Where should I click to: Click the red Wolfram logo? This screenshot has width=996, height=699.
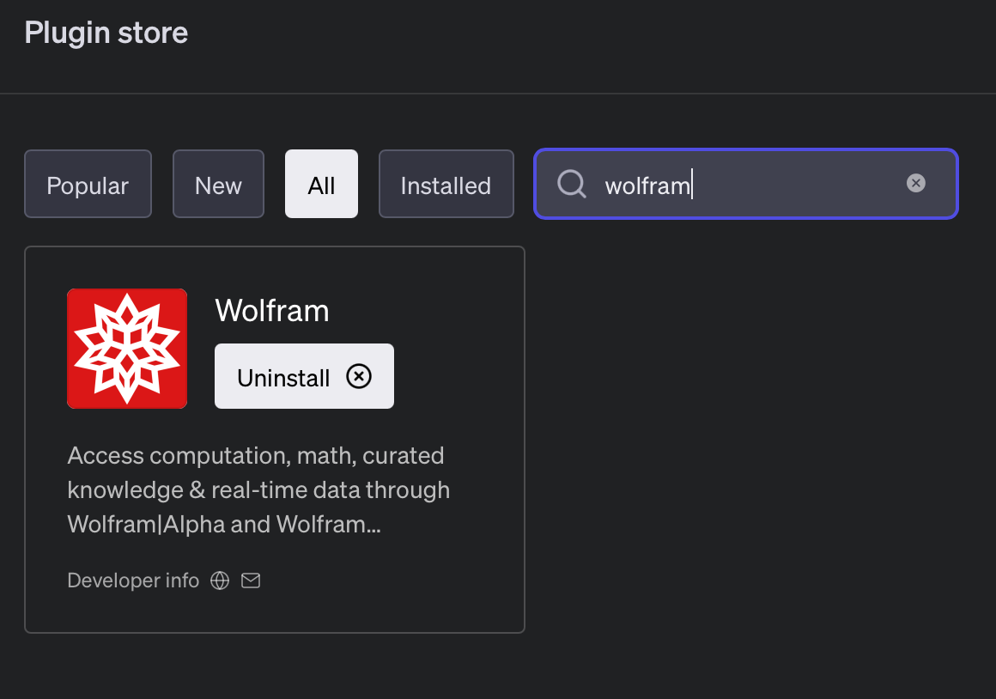click(127, 349)
